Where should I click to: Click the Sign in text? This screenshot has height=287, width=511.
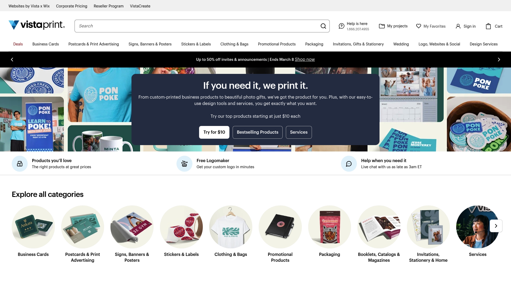pyautogui.click(x=469, y=26)
